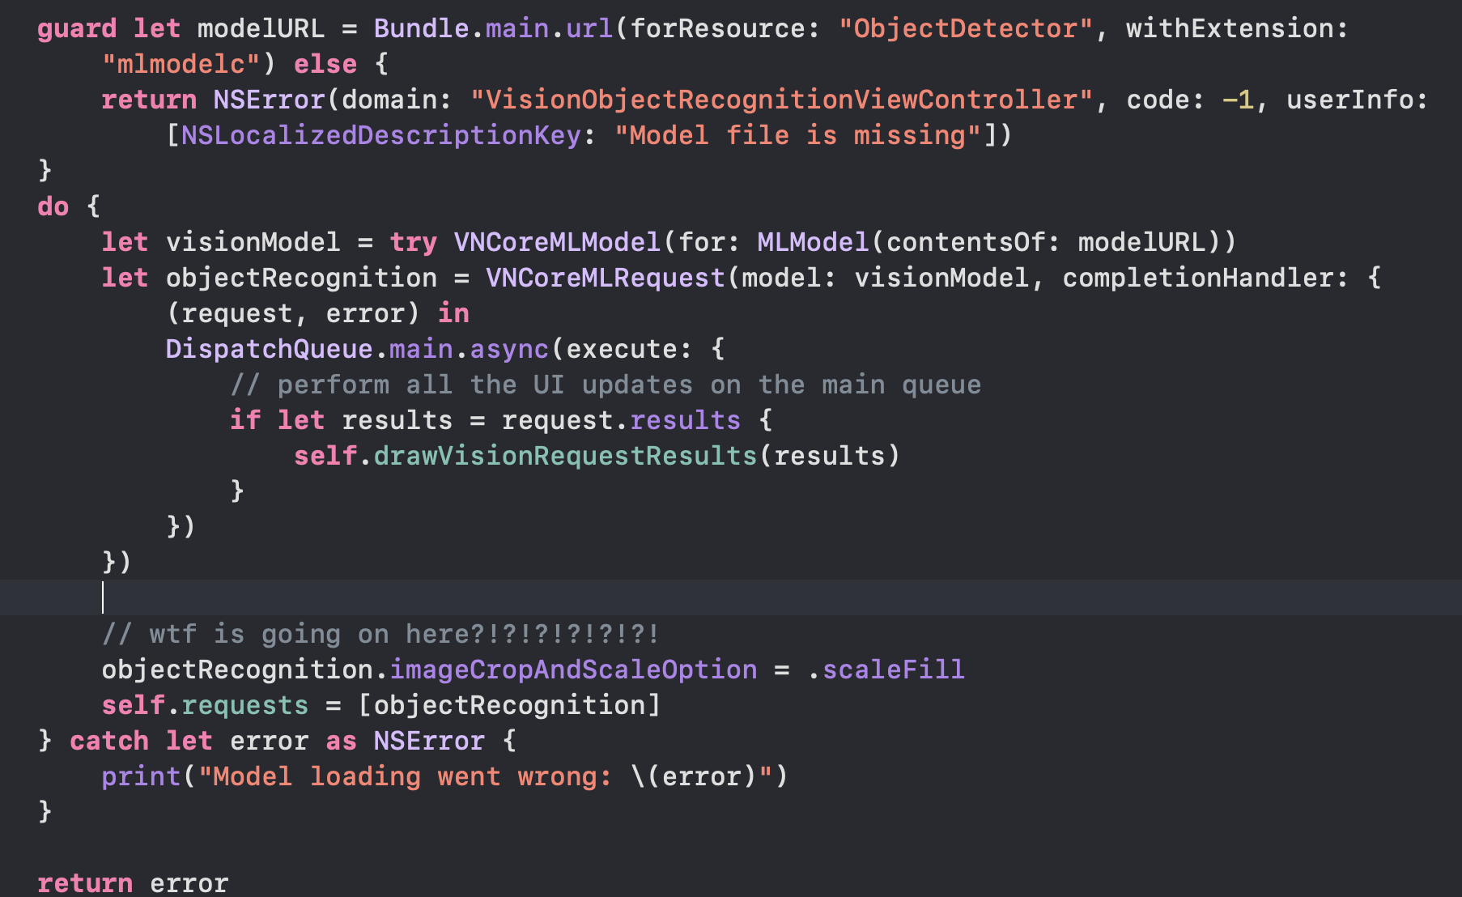1462x897 pixels.
Task: Click the .scaleFill enum value
Action: point(889,669)
